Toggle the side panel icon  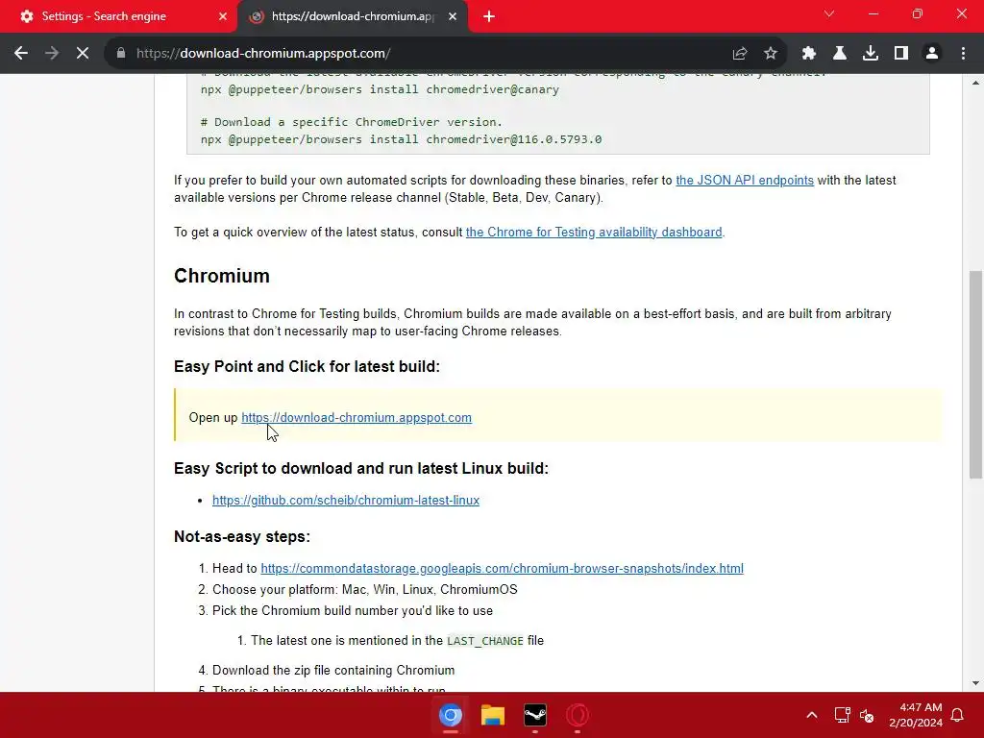901,54
